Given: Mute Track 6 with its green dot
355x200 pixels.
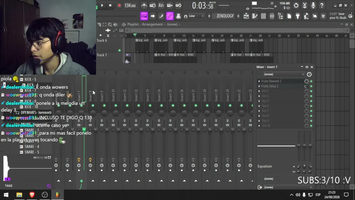Looking at the screenshot, I should click(x=120, y=50).
